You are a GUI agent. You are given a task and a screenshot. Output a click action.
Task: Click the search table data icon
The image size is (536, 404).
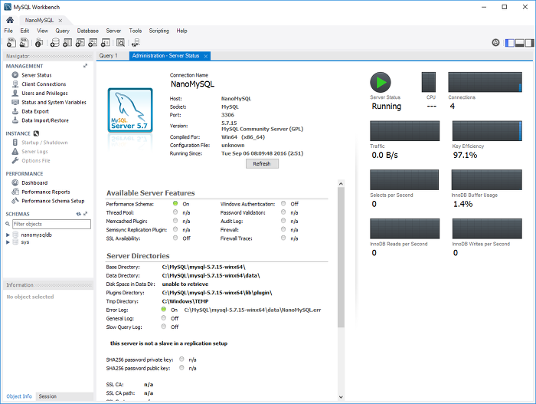point(120,42)
